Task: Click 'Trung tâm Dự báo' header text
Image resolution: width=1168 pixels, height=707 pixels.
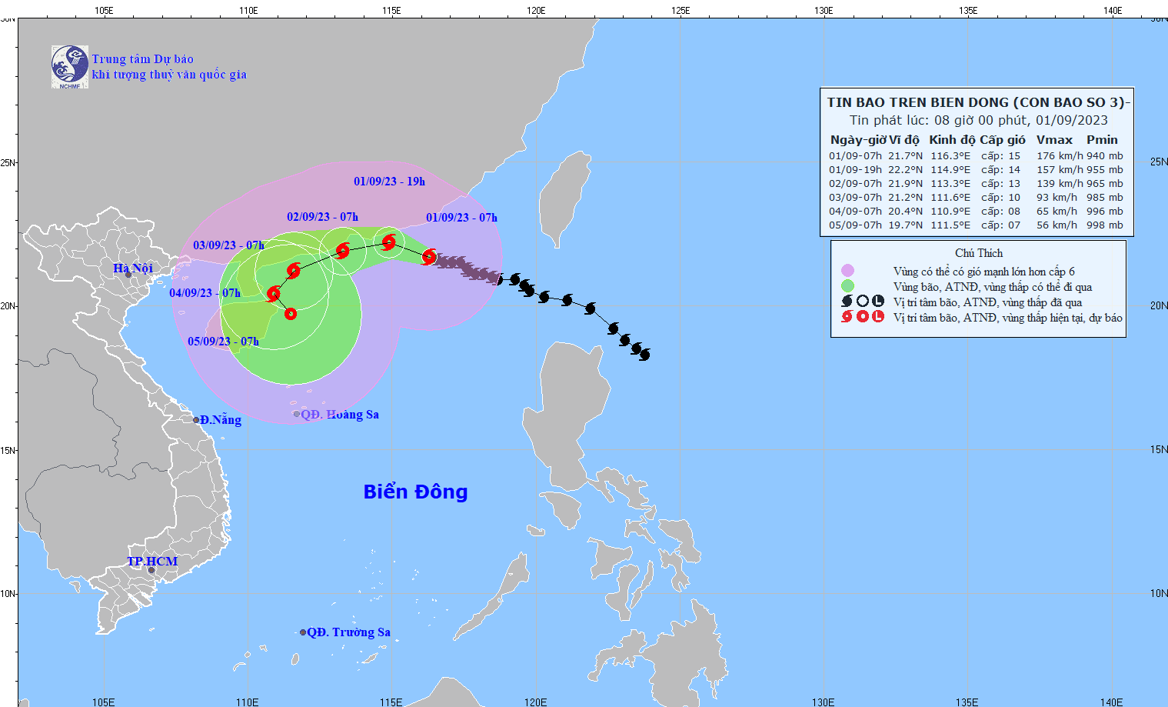Action: click(x=143, y=59)
